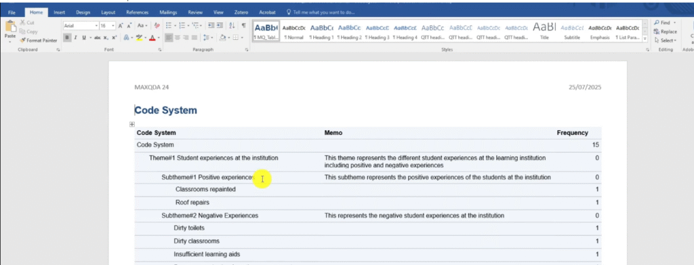Switch to the Mailings tab
This screenshot has width=694, height=265.
(x=169, y=12)
